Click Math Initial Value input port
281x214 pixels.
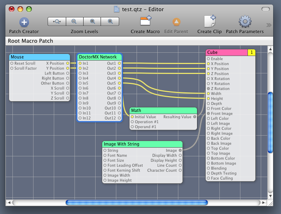click(x=132, y=117)
